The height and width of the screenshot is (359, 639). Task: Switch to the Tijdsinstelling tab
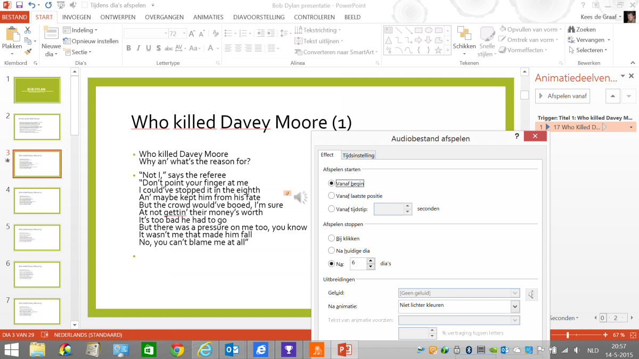pos(358,155)
